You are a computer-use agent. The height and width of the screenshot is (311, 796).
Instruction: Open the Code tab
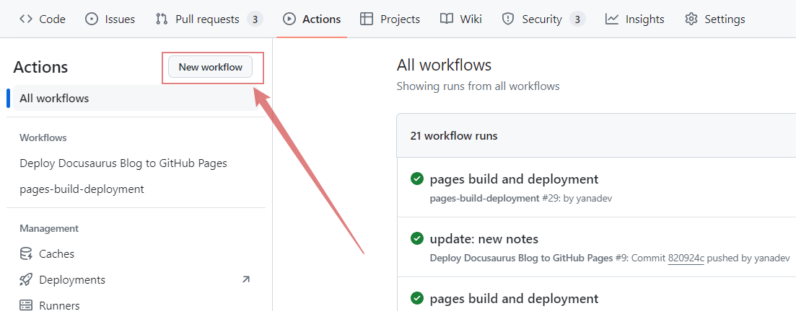42,19
